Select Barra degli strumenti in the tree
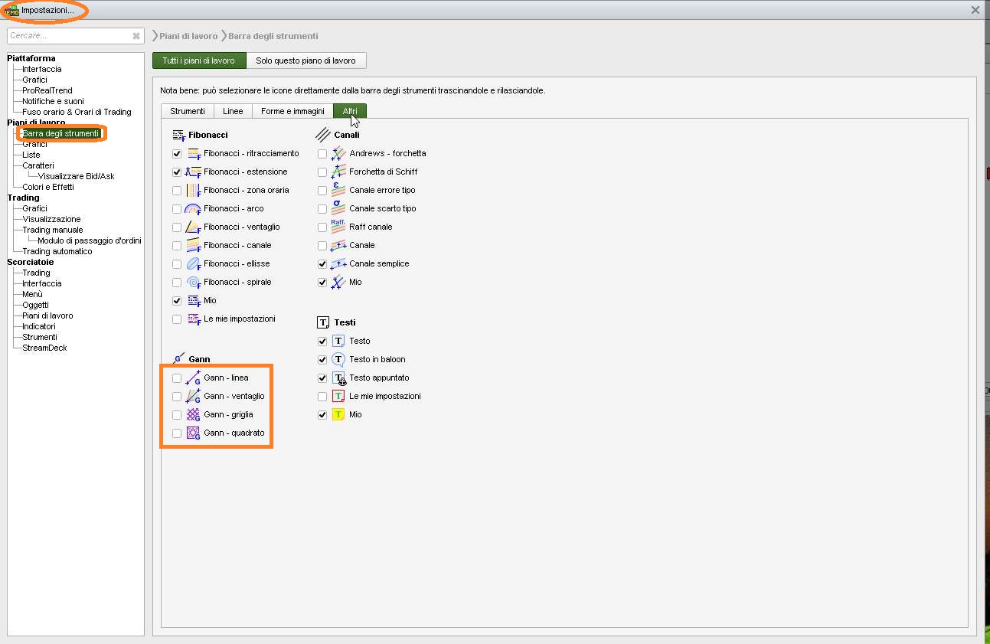 click(60, 133)
